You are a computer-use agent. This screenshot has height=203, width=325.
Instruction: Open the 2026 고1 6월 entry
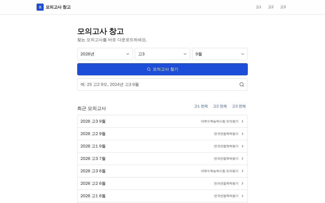pyautogui.click(x=162, y=196)
